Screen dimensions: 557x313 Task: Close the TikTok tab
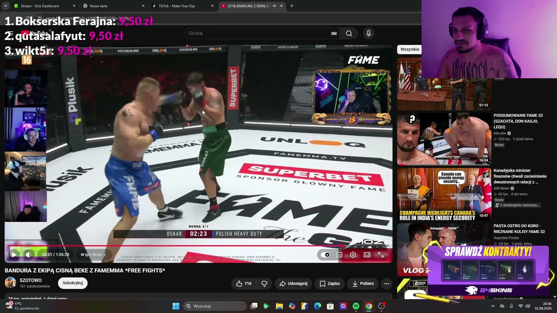[x=212, y=6]
